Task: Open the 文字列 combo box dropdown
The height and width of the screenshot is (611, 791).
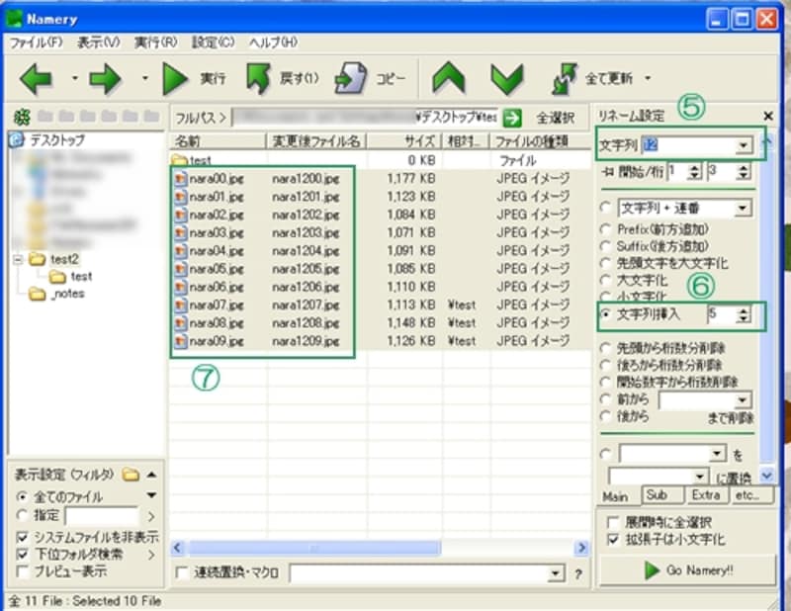Action: tap(743, 146)
